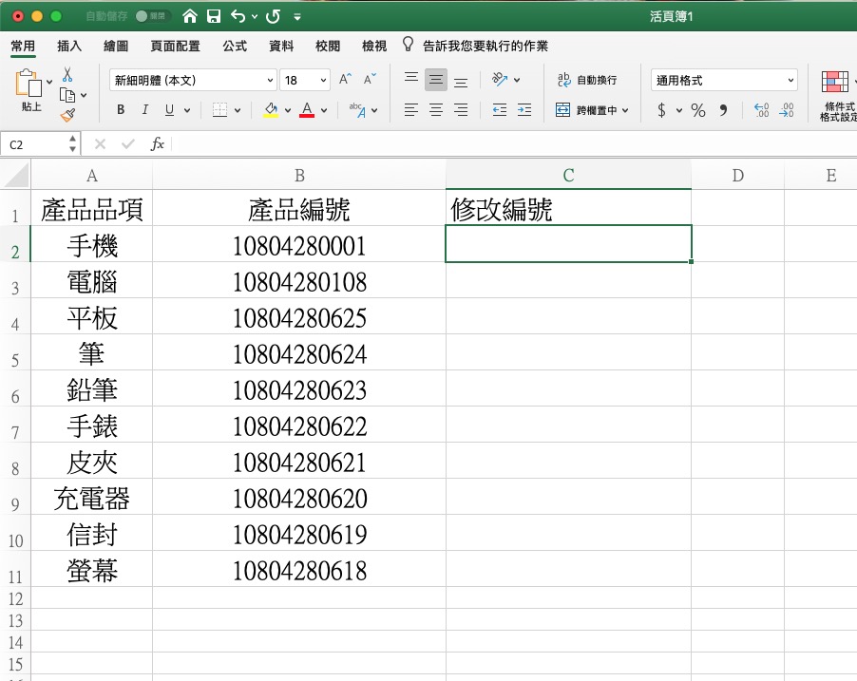The image size is (857, 681).
Task: Expand the paste options arrow
Action: pyautogui.click(x=49, y=82)
